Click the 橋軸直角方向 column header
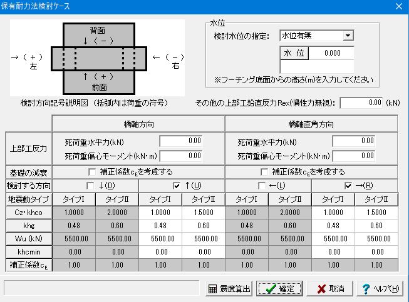 (311, 124)
